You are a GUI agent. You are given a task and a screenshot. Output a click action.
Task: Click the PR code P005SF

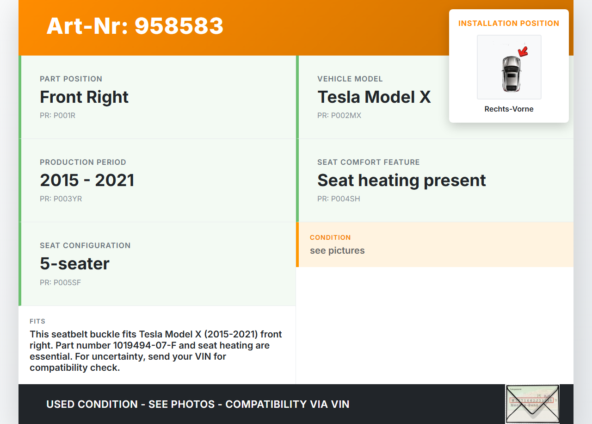point(60,282)
